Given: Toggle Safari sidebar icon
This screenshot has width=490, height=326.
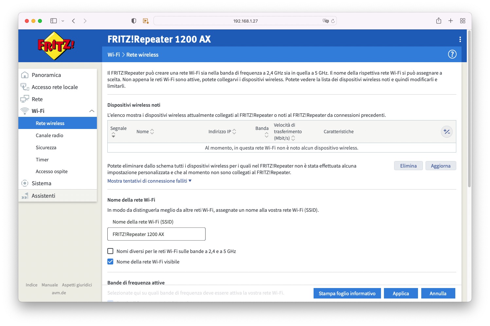Looking at the screenshot, I should (54, 21).
